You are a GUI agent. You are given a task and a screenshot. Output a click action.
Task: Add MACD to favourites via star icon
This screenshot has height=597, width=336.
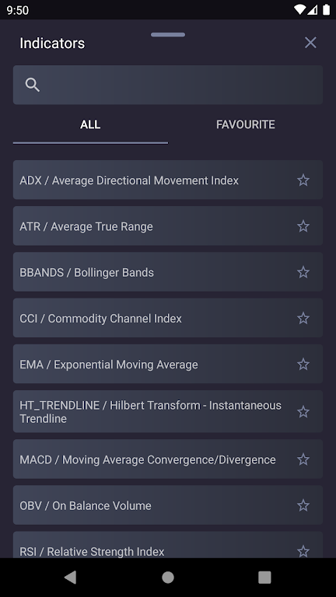[x=303, y=459]
